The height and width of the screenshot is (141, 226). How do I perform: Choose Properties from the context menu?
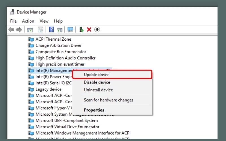click(x=112, y=110)
